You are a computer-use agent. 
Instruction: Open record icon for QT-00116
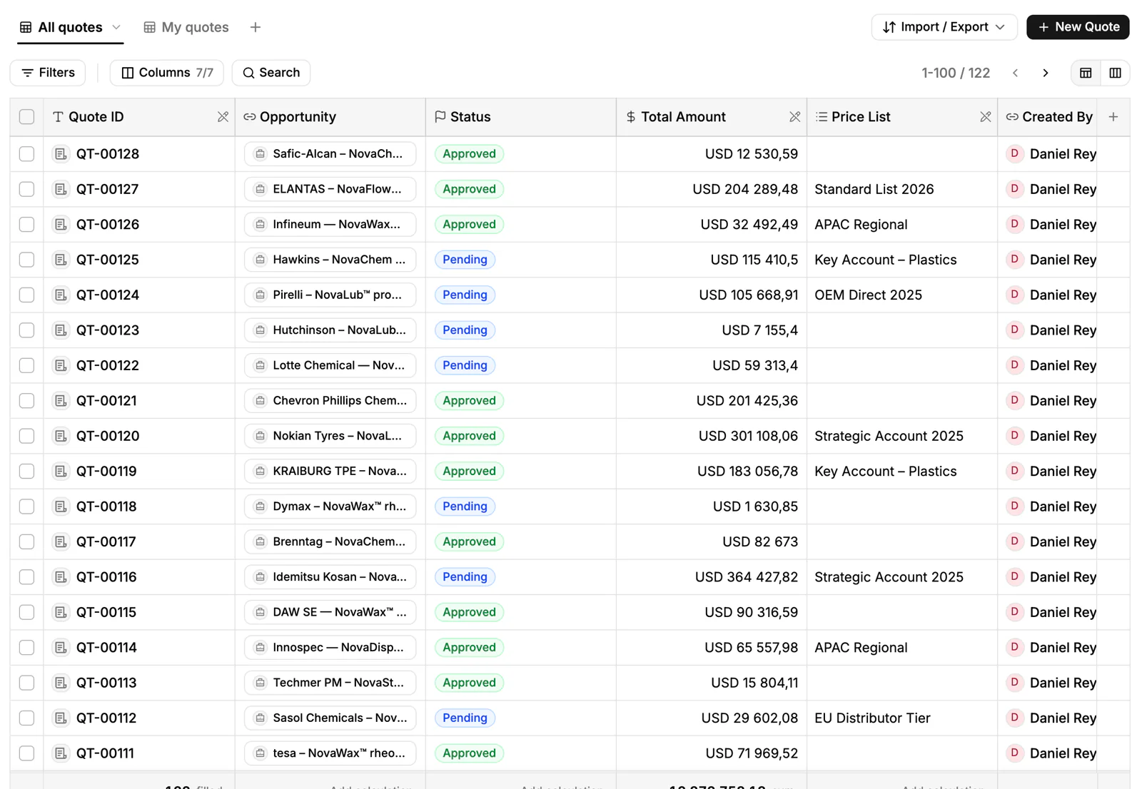(x=61, y=577)
